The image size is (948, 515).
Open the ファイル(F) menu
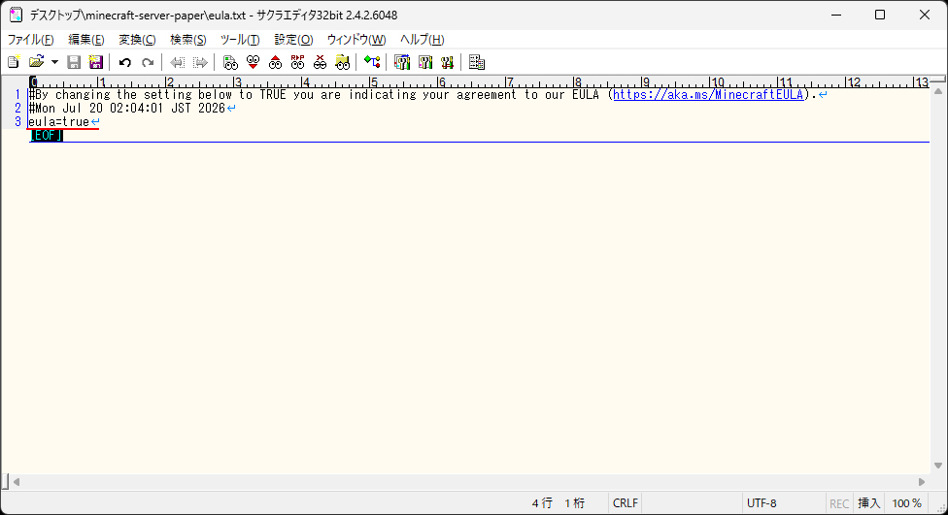(30, 40)
